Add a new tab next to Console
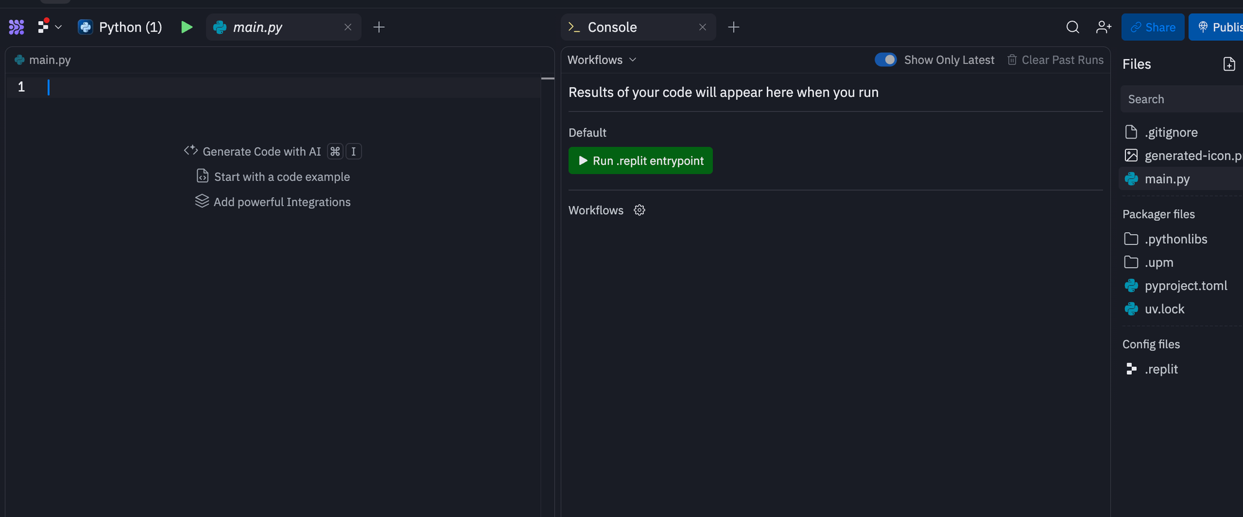 [x=733, y=27]
